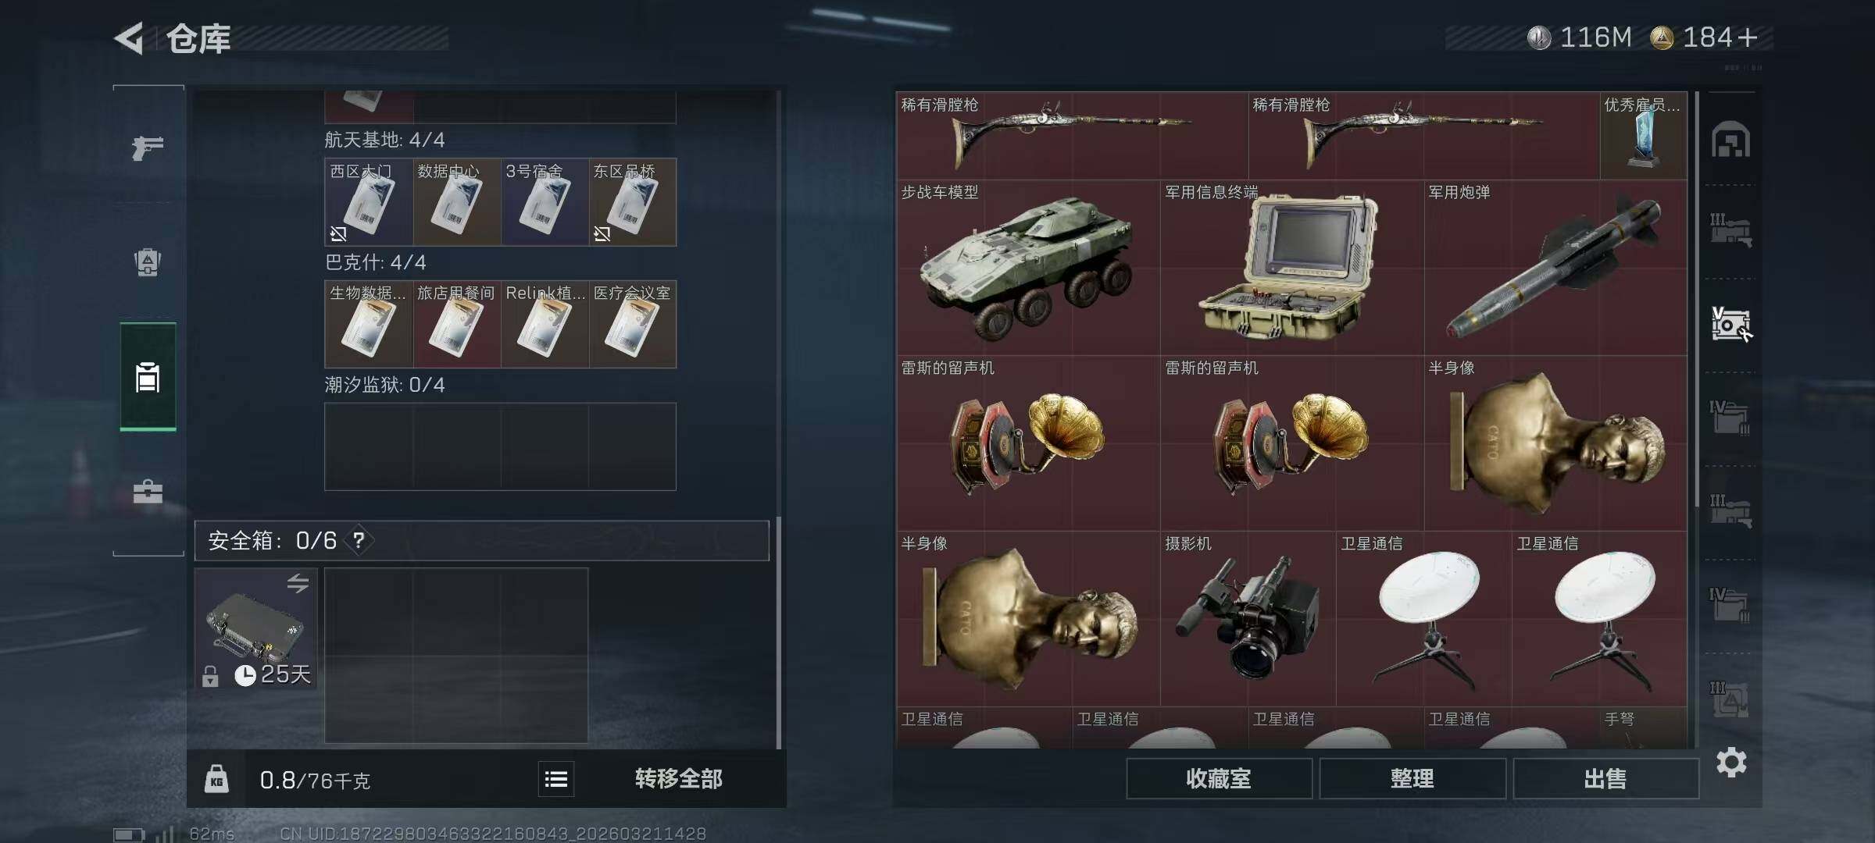Open the briefcase tab in left sidebar
Viewport: 1875px width, 843px height.
tap(148, 492)
